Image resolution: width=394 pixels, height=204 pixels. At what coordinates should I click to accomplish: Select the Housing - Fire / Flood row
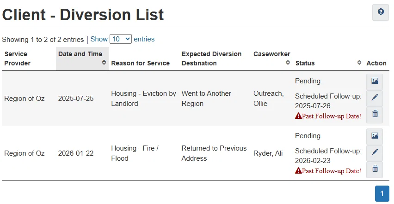point(135,153)
